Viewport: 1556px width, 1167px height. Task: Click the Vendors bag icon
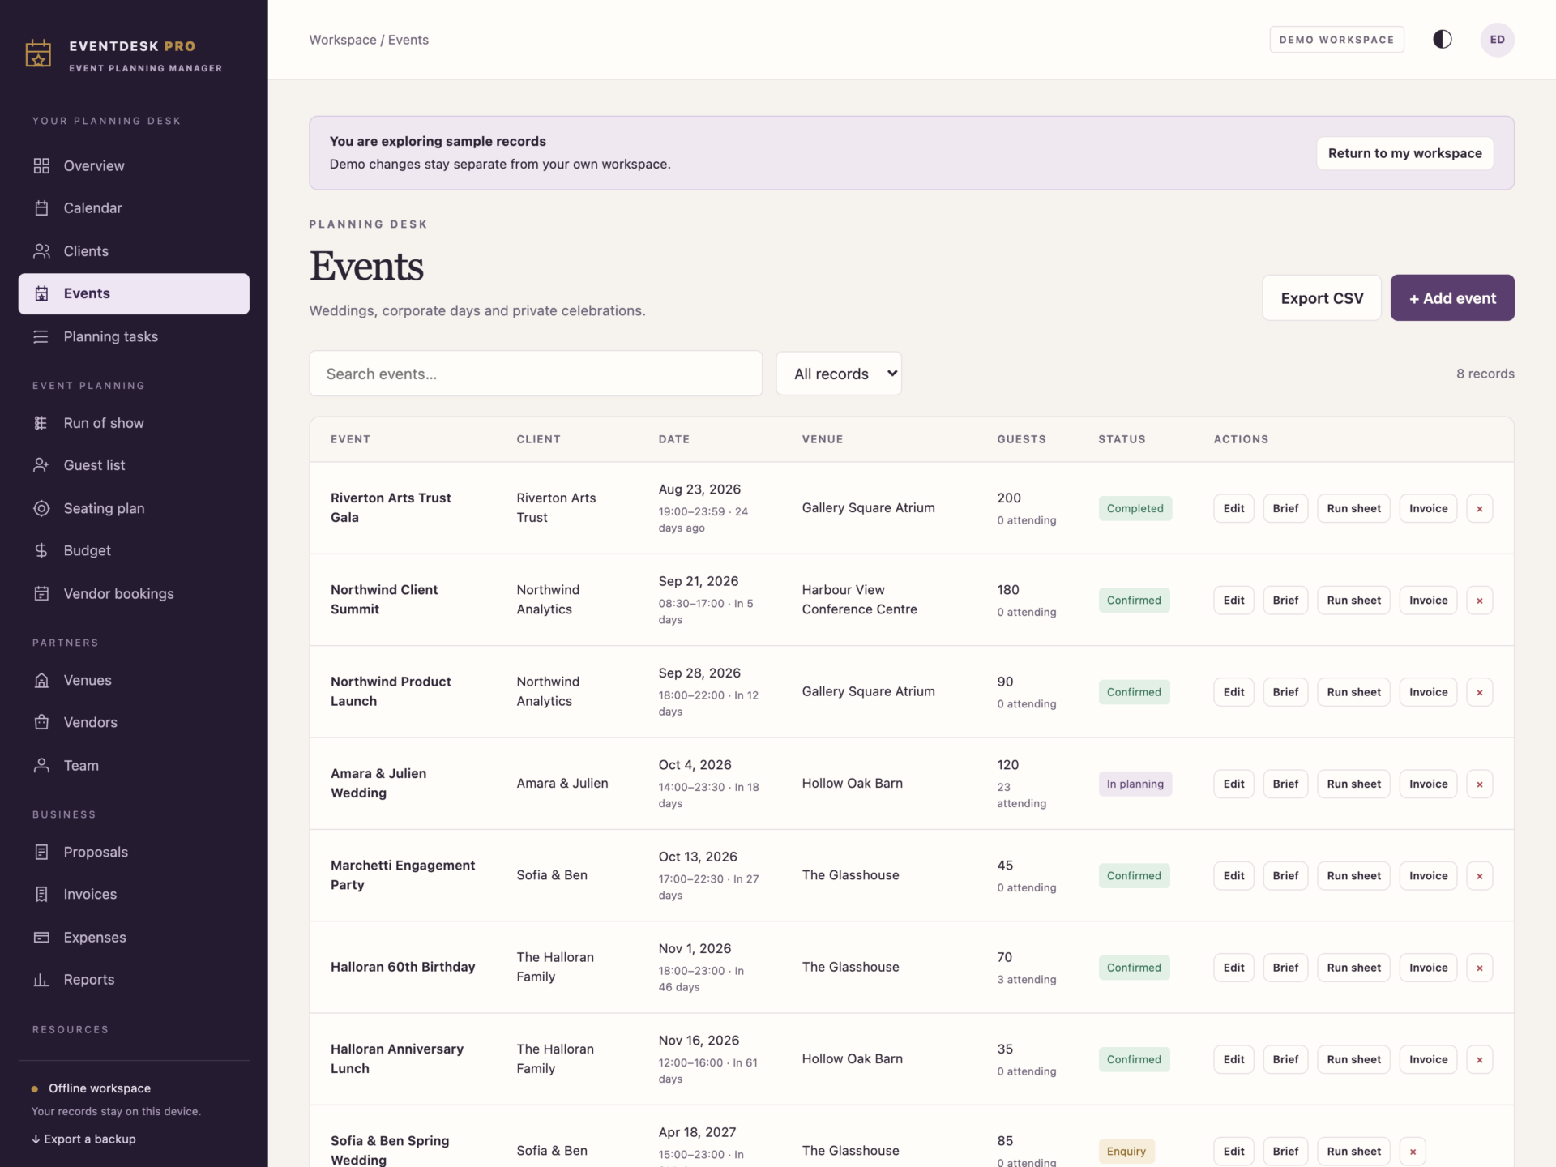pos(41,723)
